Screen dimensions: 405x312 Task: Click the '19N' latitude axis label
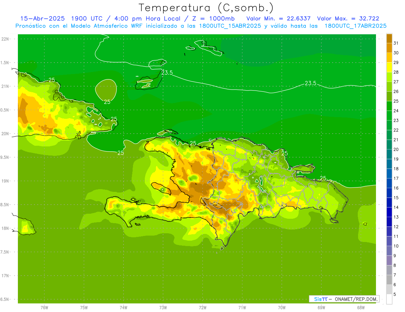5,181
